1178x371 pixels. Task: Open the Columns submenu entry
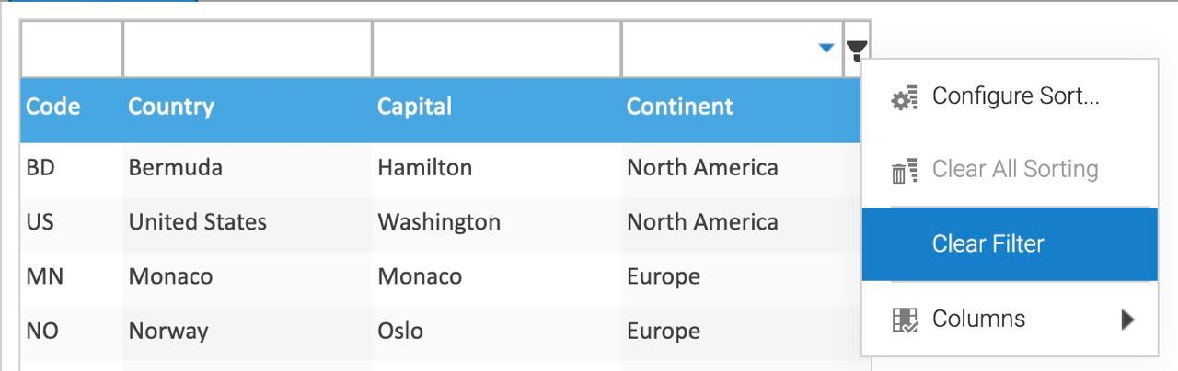click(x=1010, y=319)
